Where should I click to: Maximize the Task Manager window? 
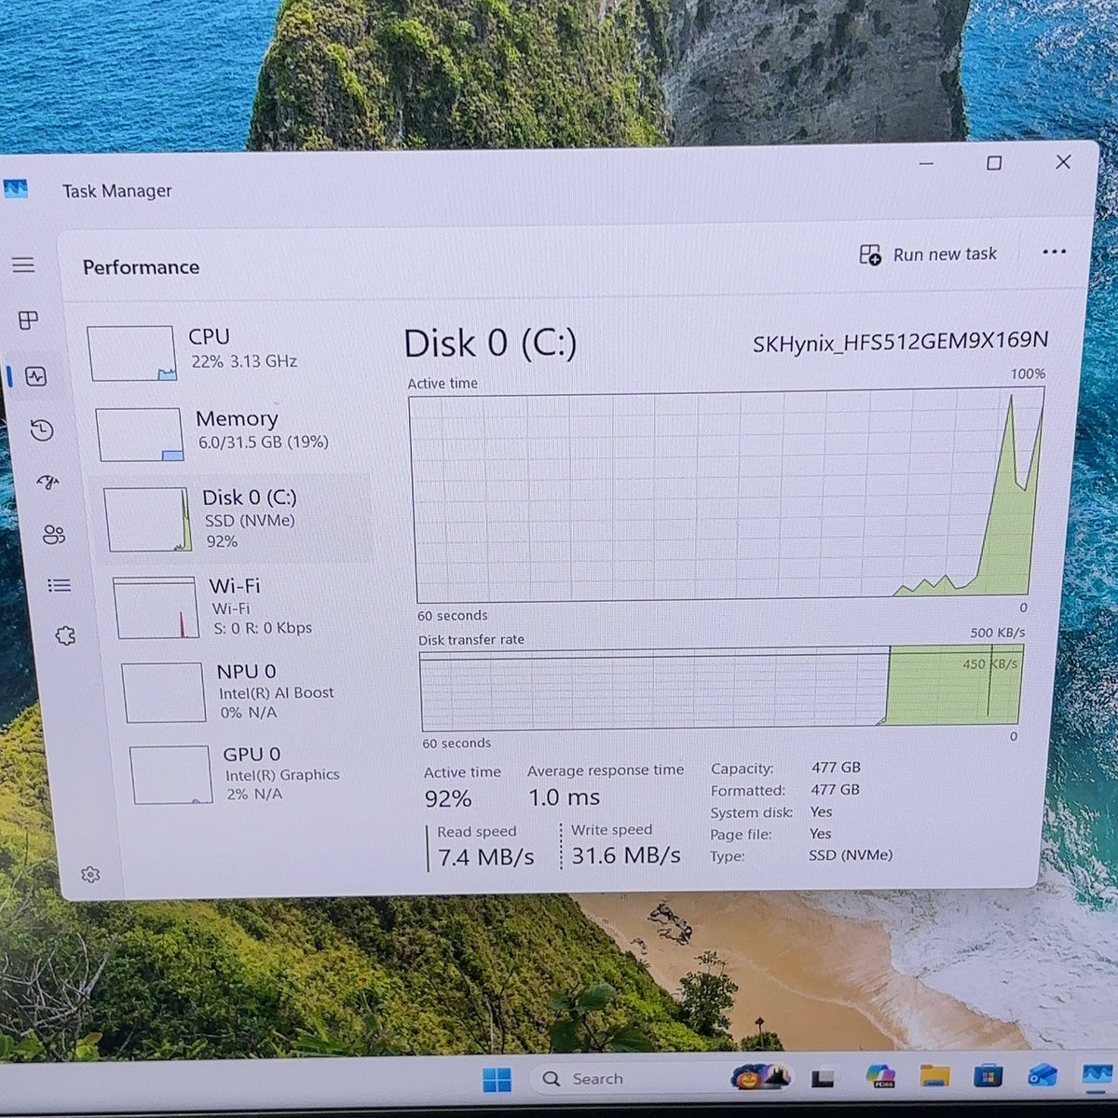pyautogui.click(x=994, y=163)
